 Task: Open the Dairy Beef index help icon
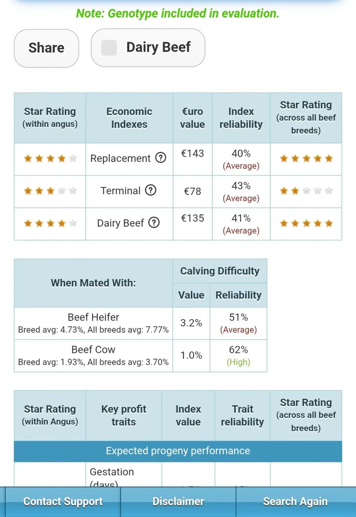(153, 223)
